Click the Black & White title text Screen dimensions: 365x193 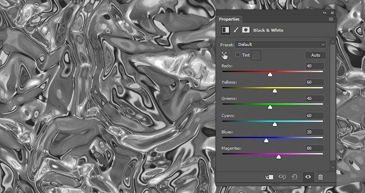tap(268, 30)
